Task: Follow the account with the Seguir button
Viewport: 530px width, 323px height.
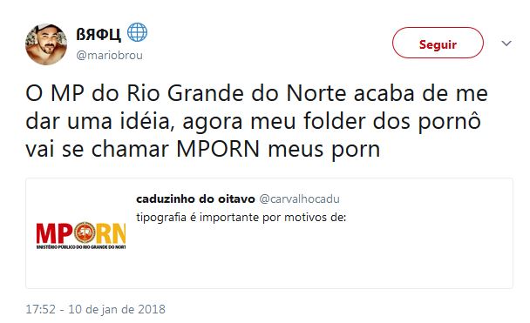Action: (438, 43)
